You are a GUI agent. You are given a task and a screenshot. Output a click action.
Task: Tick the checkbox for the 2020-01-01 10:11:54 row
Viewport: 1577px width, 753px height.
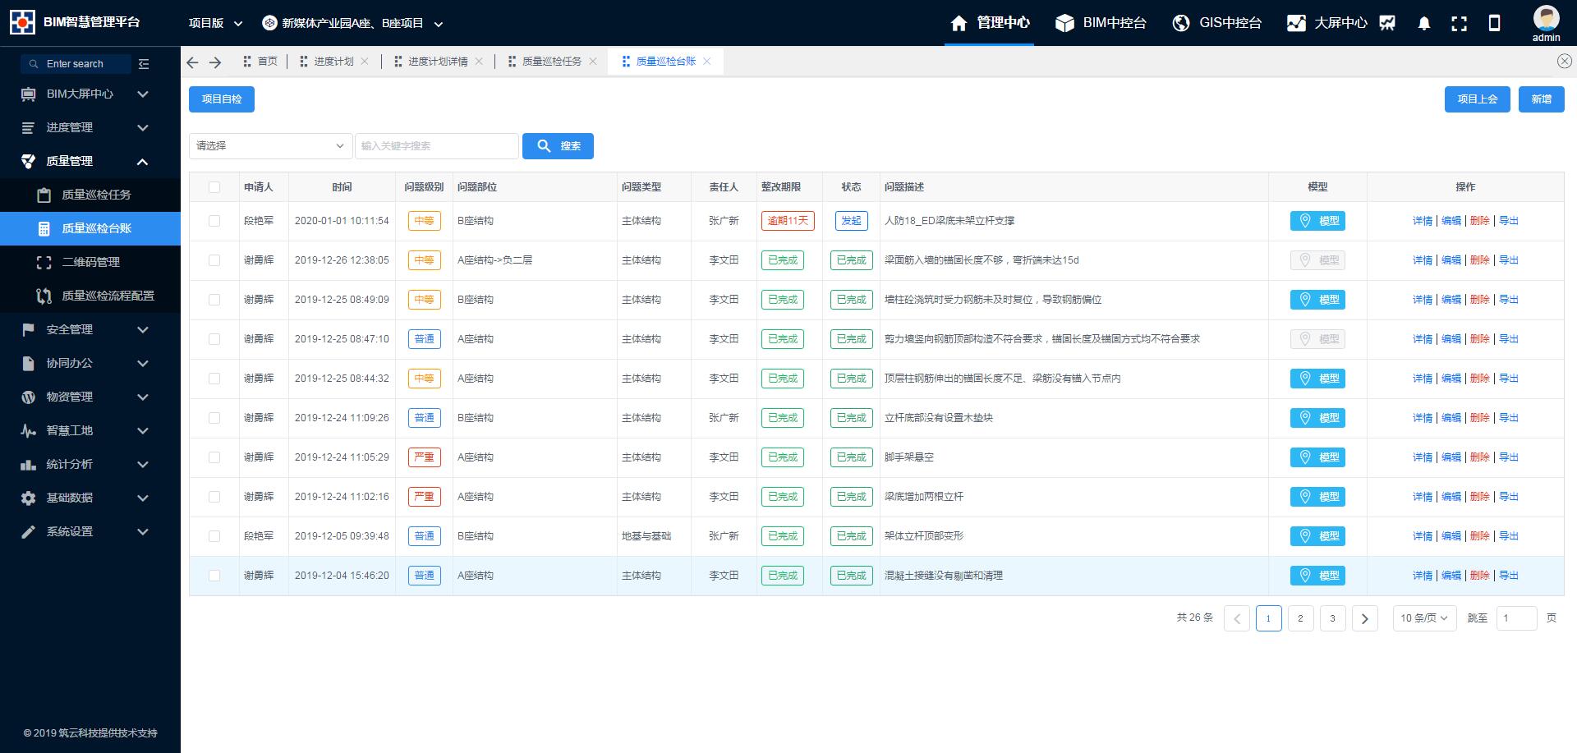pyautogui.click(x=214, y=221)
